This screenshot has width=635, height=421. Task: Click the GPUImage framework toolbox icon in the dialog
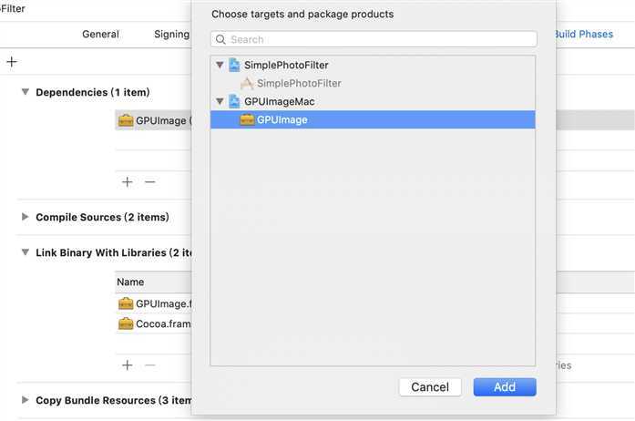click(247, 119)
